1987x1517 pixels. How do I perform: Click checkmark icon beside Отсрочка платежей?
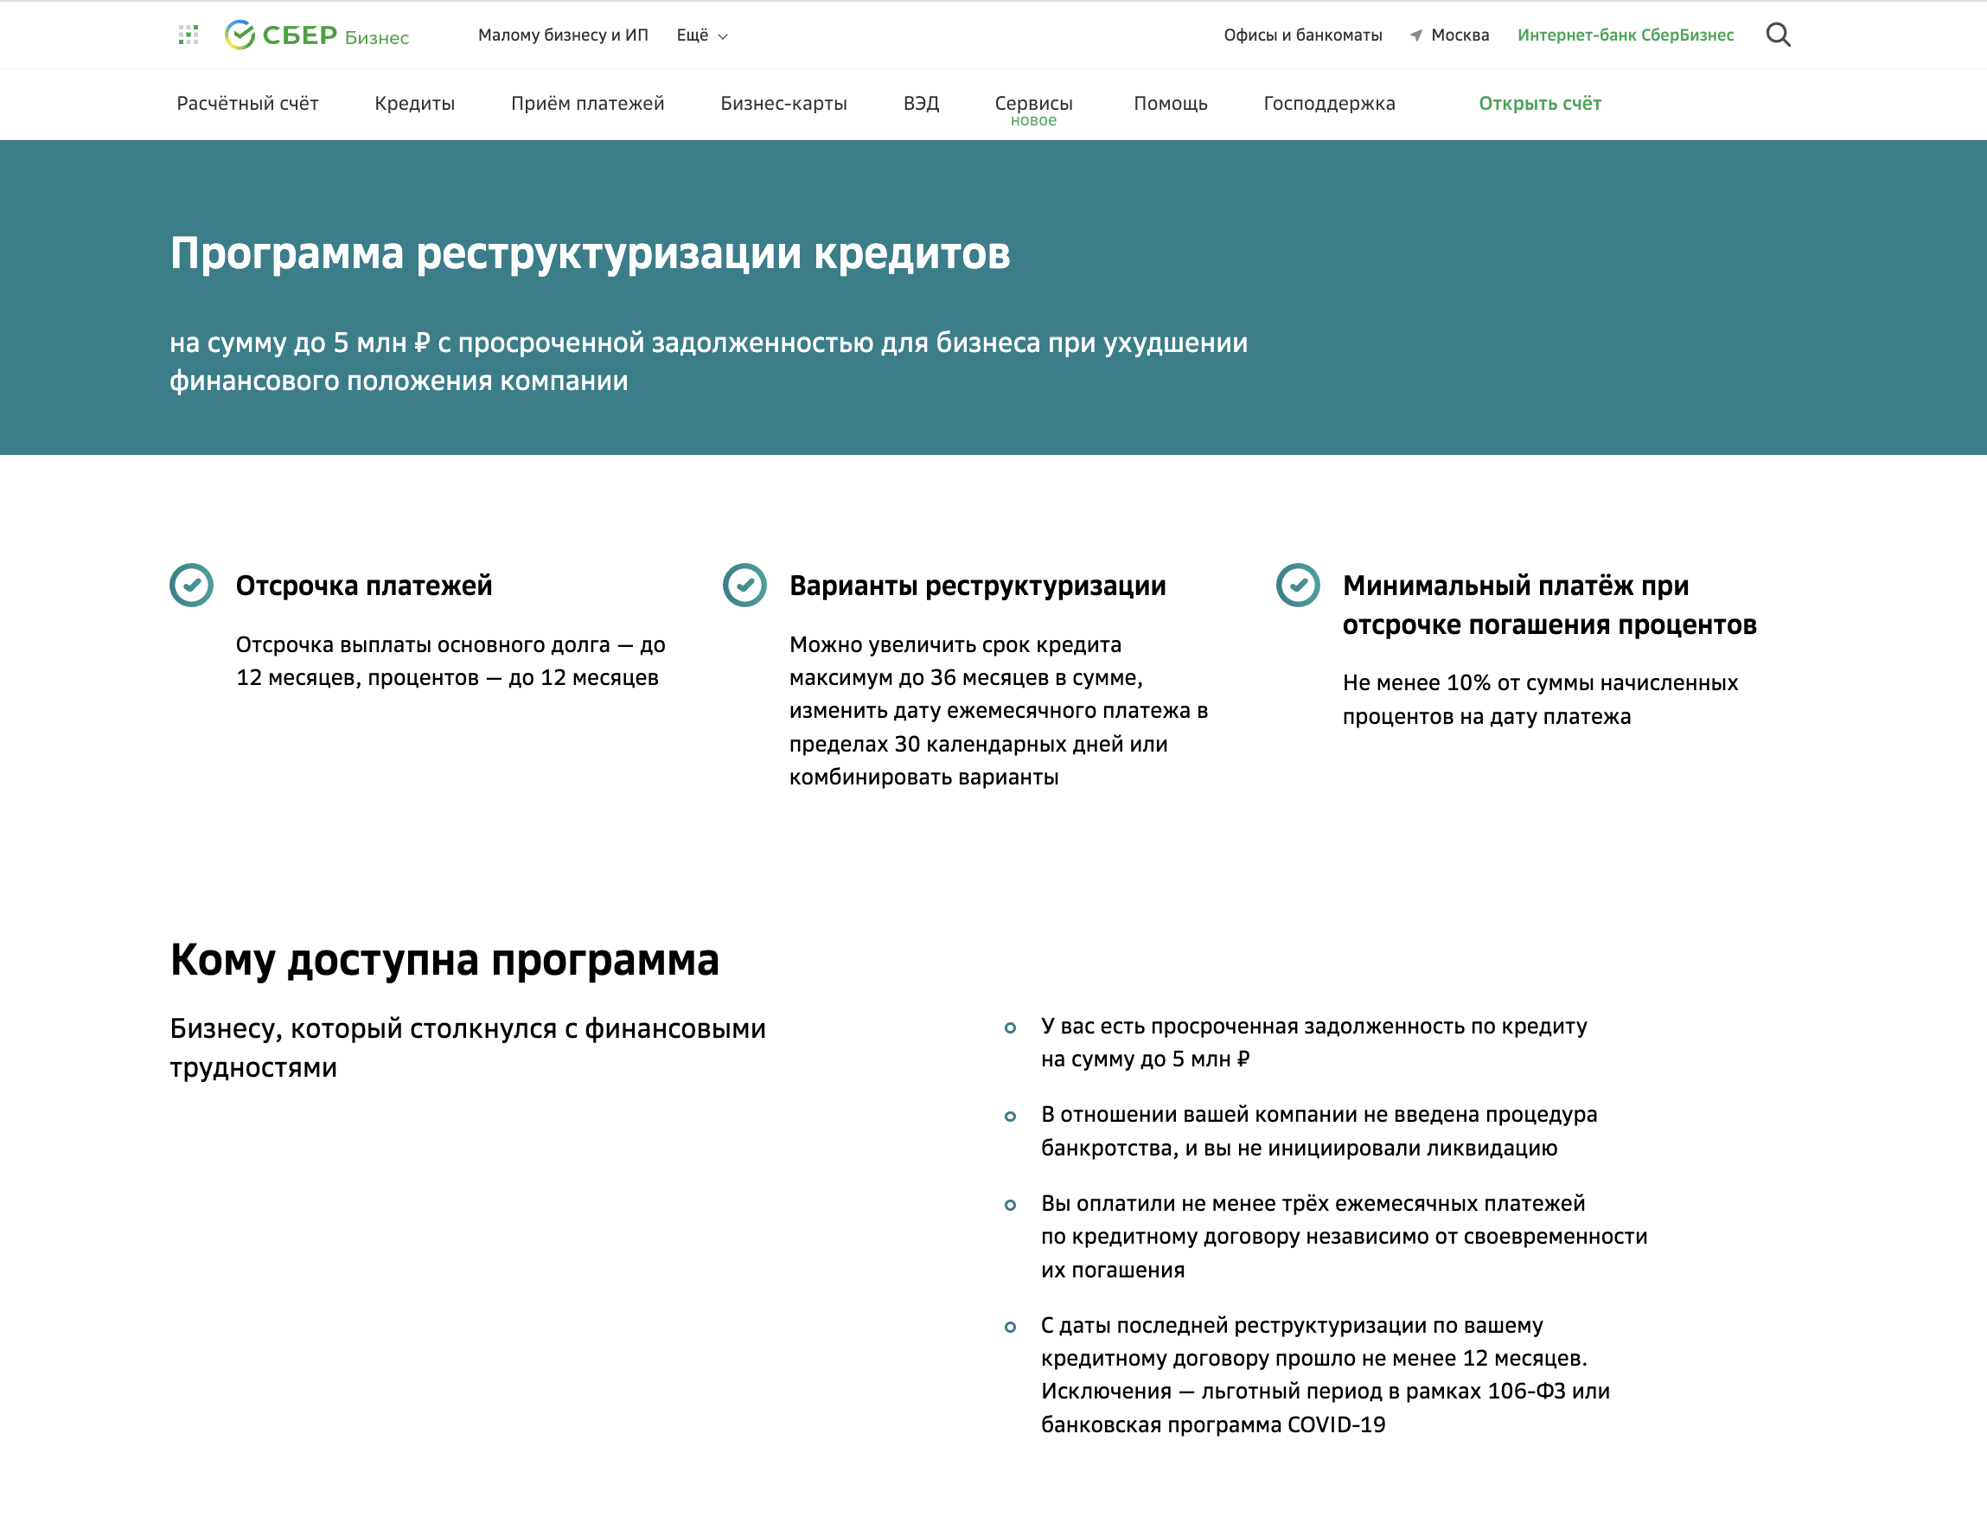(x=191, y=586)
